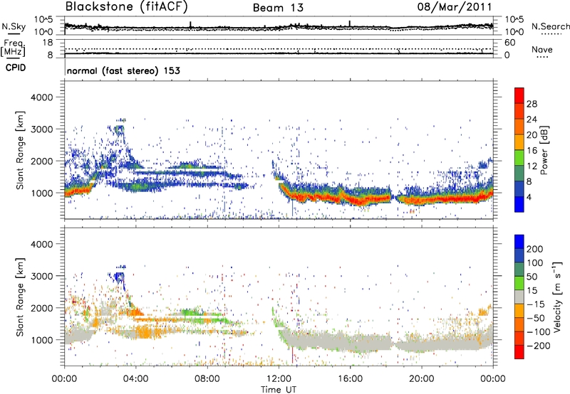This screenshot has height=394, width=570.
Task: Click the '08:00' time tick label
Action: (207, 379)
